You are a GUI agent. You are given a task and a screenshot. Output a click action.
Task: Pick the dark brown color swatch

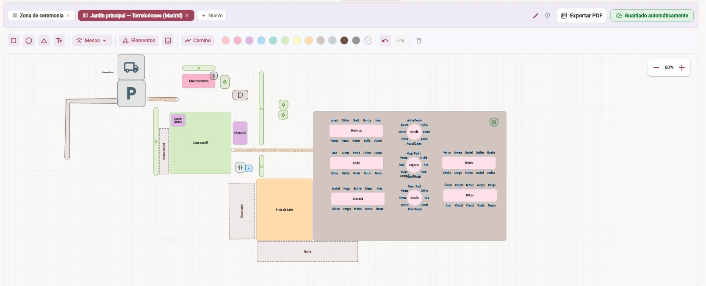[x=344, y=41]
